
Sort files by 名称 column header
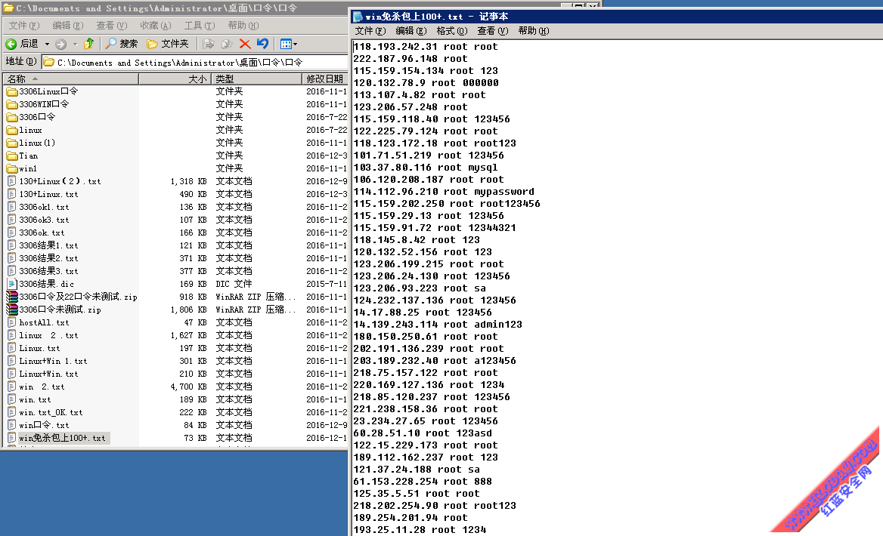[x=70, y=79]
